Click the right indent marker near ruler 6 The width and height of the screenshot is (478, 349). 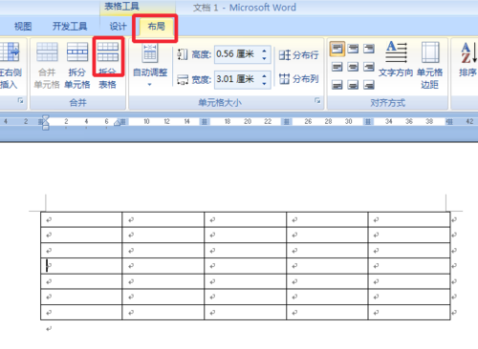(118, 123)
